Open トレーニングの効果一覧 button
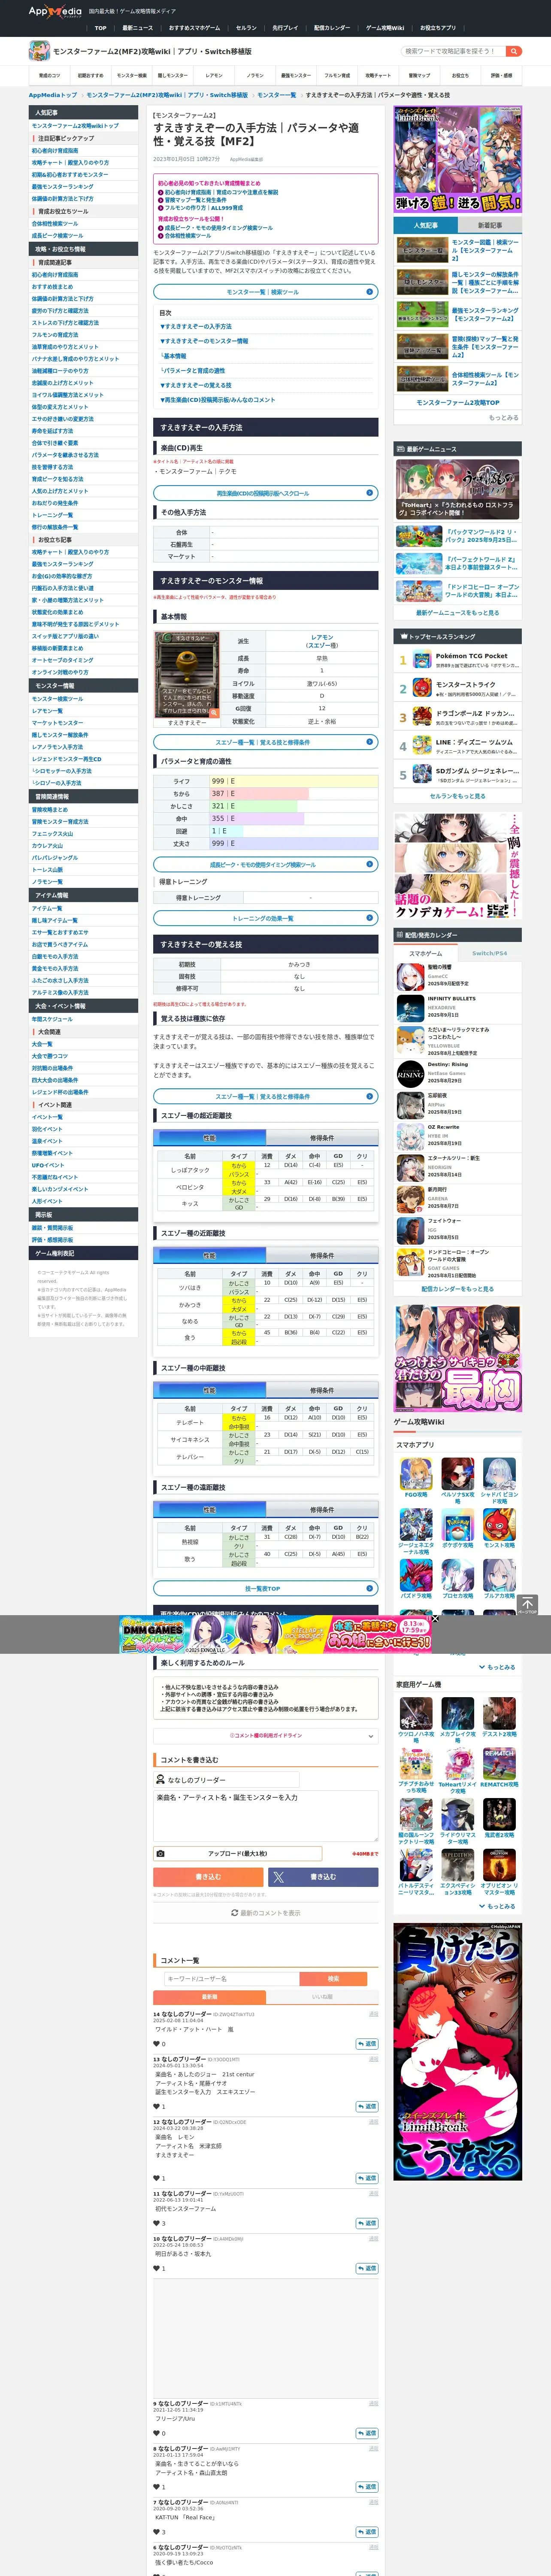The height and width of the screenshot is (2576, 551). click(x=266, y=918)
